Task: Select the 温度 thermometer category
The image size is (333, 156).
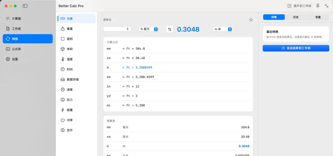Action: point(76,59)
